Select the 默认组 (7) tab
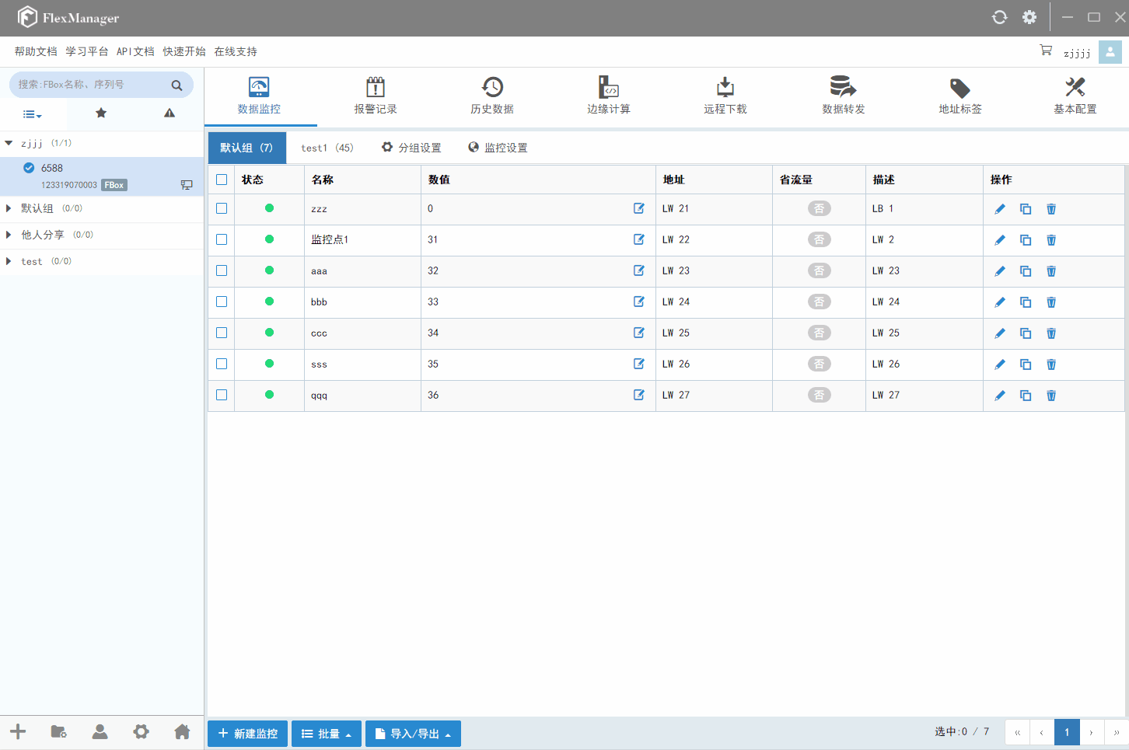This screenshot has width=1129, height=750. (x=246, y=148)
